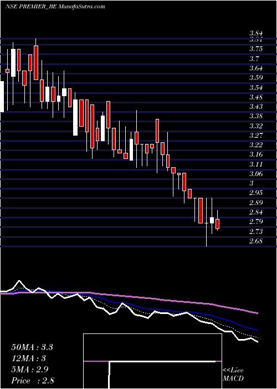Click the Price : 2.8 readout
The height and width of the screenshot is (389, 277).
[33, 380]
